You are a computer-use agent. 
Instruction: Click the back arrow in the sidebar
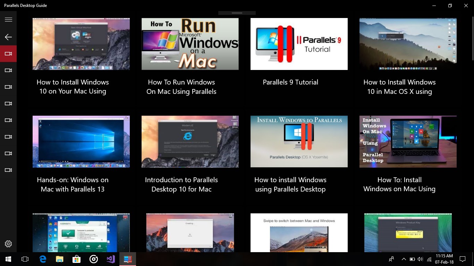click(x=8, y=37)
